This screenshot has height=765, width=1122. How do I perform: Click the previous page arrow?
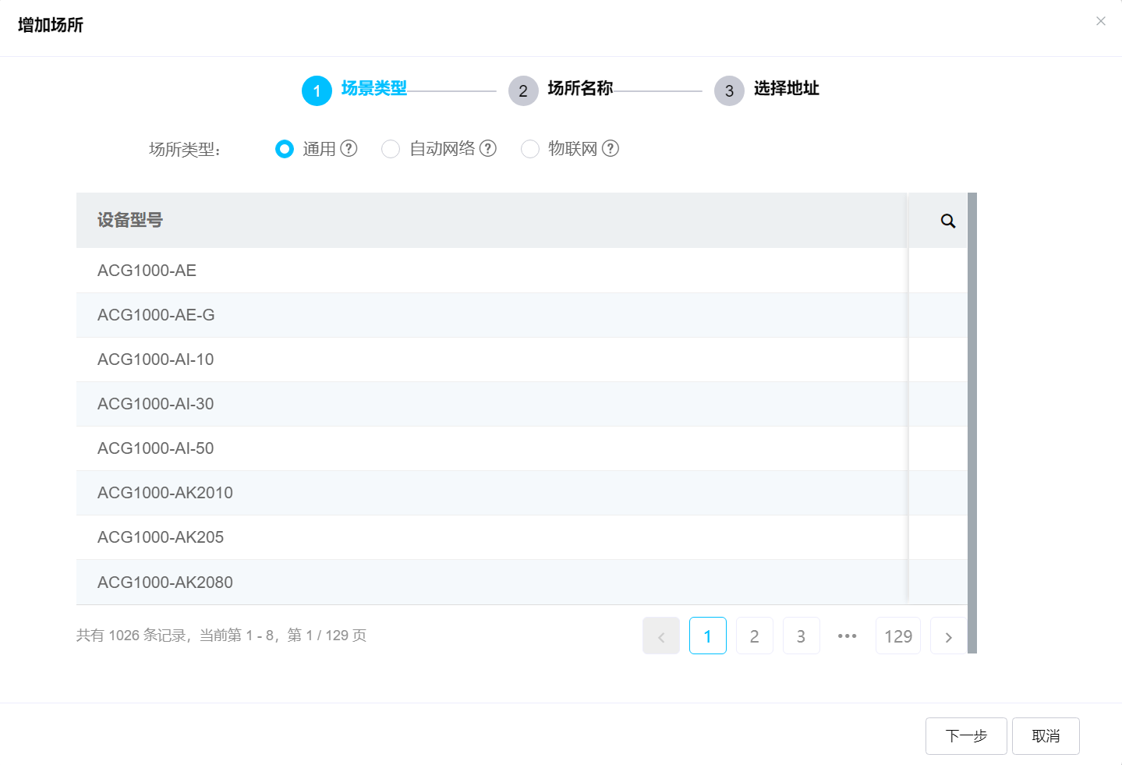pos(661,636)
